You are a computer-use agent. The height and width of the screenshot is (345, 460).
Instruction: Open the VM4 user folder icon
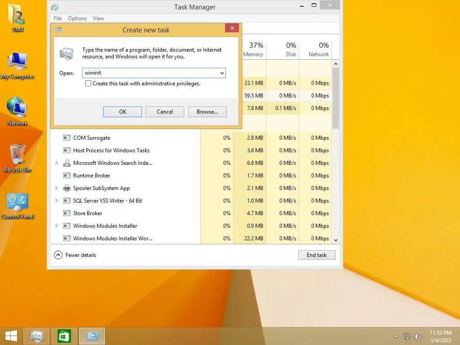pos(18,17)
